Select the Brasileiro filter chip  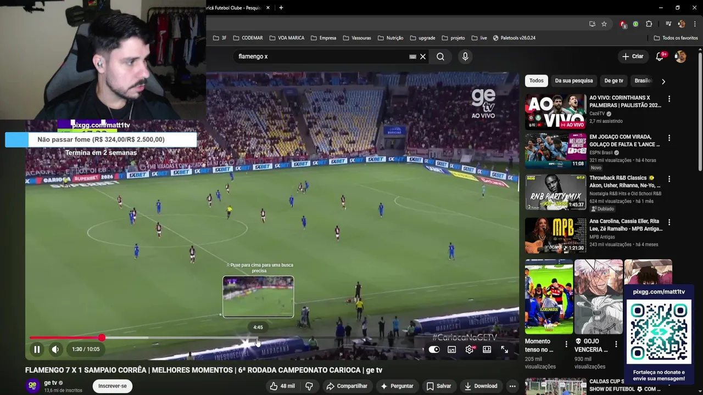(643, 81)
